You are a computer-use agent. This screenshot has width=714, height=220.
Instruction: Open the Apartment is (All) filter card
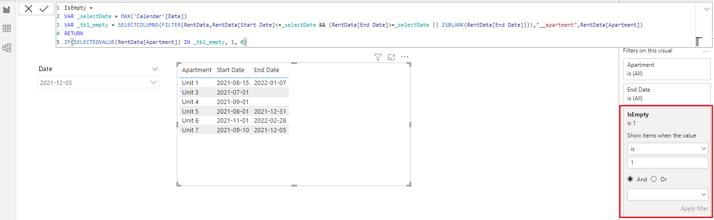point(667,69)
